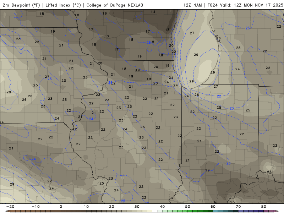Click the '30' label on the color scale
Viewport: 284px width, 213px height.
click(x=137, y=207)
